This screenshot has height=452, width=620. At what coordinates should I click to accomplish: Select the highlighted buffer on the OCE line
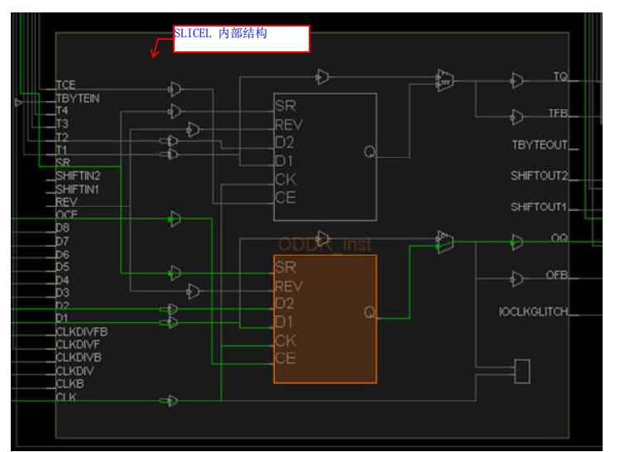175,219
